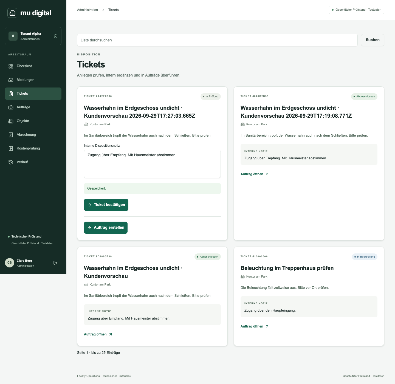The image size is (395, 384).
Task: Click the Meldungen inbox icon
Action: 11,80
